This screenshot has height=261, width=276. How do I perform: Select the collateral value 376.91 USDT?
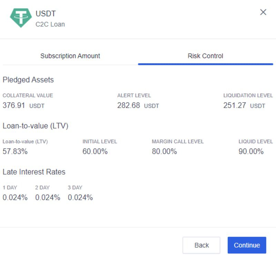pyautogui.click(x=23, y=106)
